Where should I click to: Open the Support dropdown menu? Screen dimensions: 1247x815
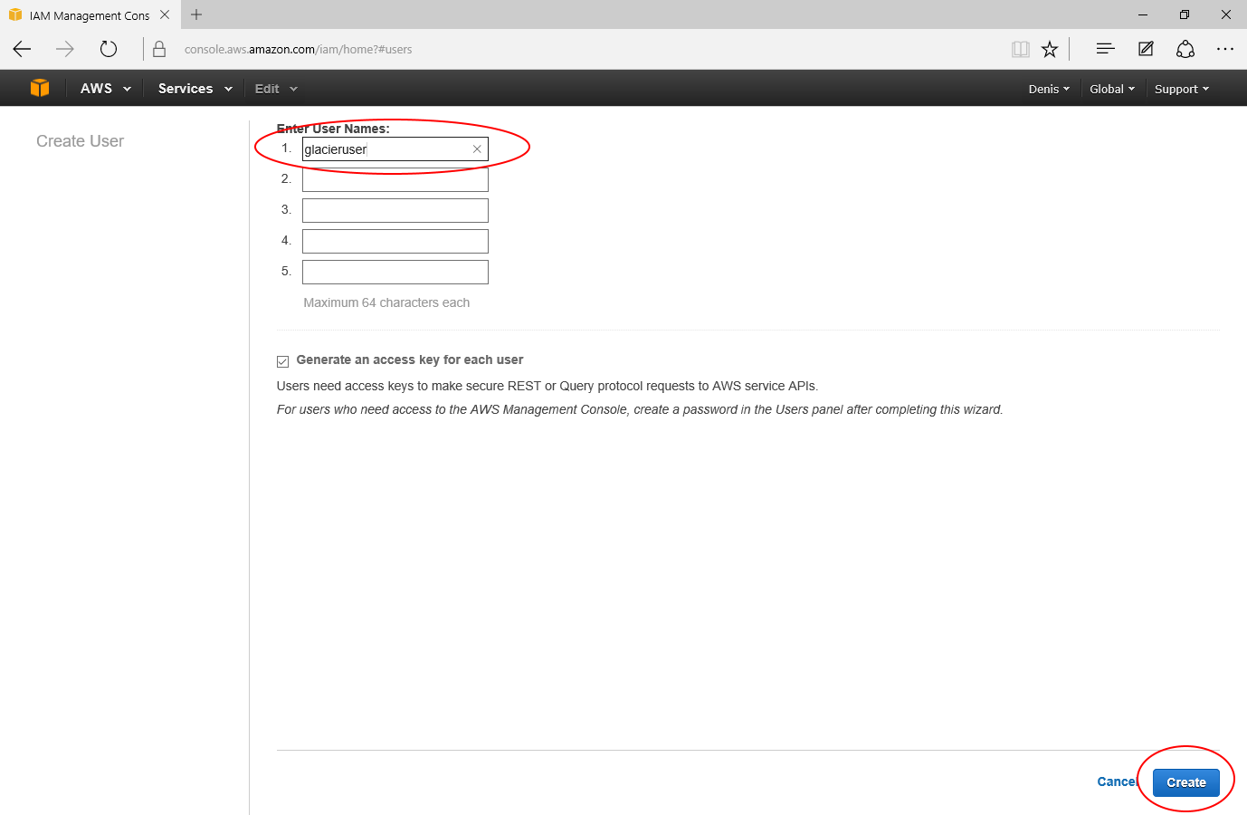coord(1182,89)
